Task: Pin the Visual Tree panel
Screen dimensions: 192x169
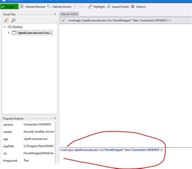Action: [x=55, y=14]
